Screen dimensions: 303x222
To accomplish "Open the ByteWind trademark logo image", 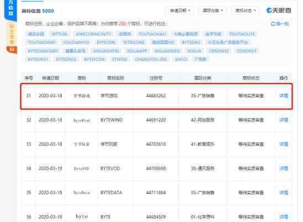I will click(x=82, y=120).
